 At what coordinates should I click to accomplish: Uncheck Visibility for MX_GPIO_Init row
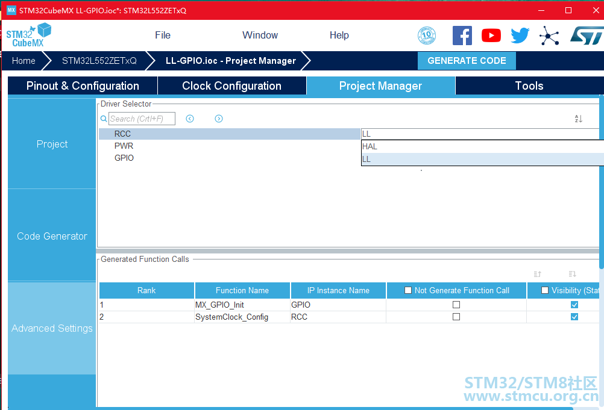[574, 305]
